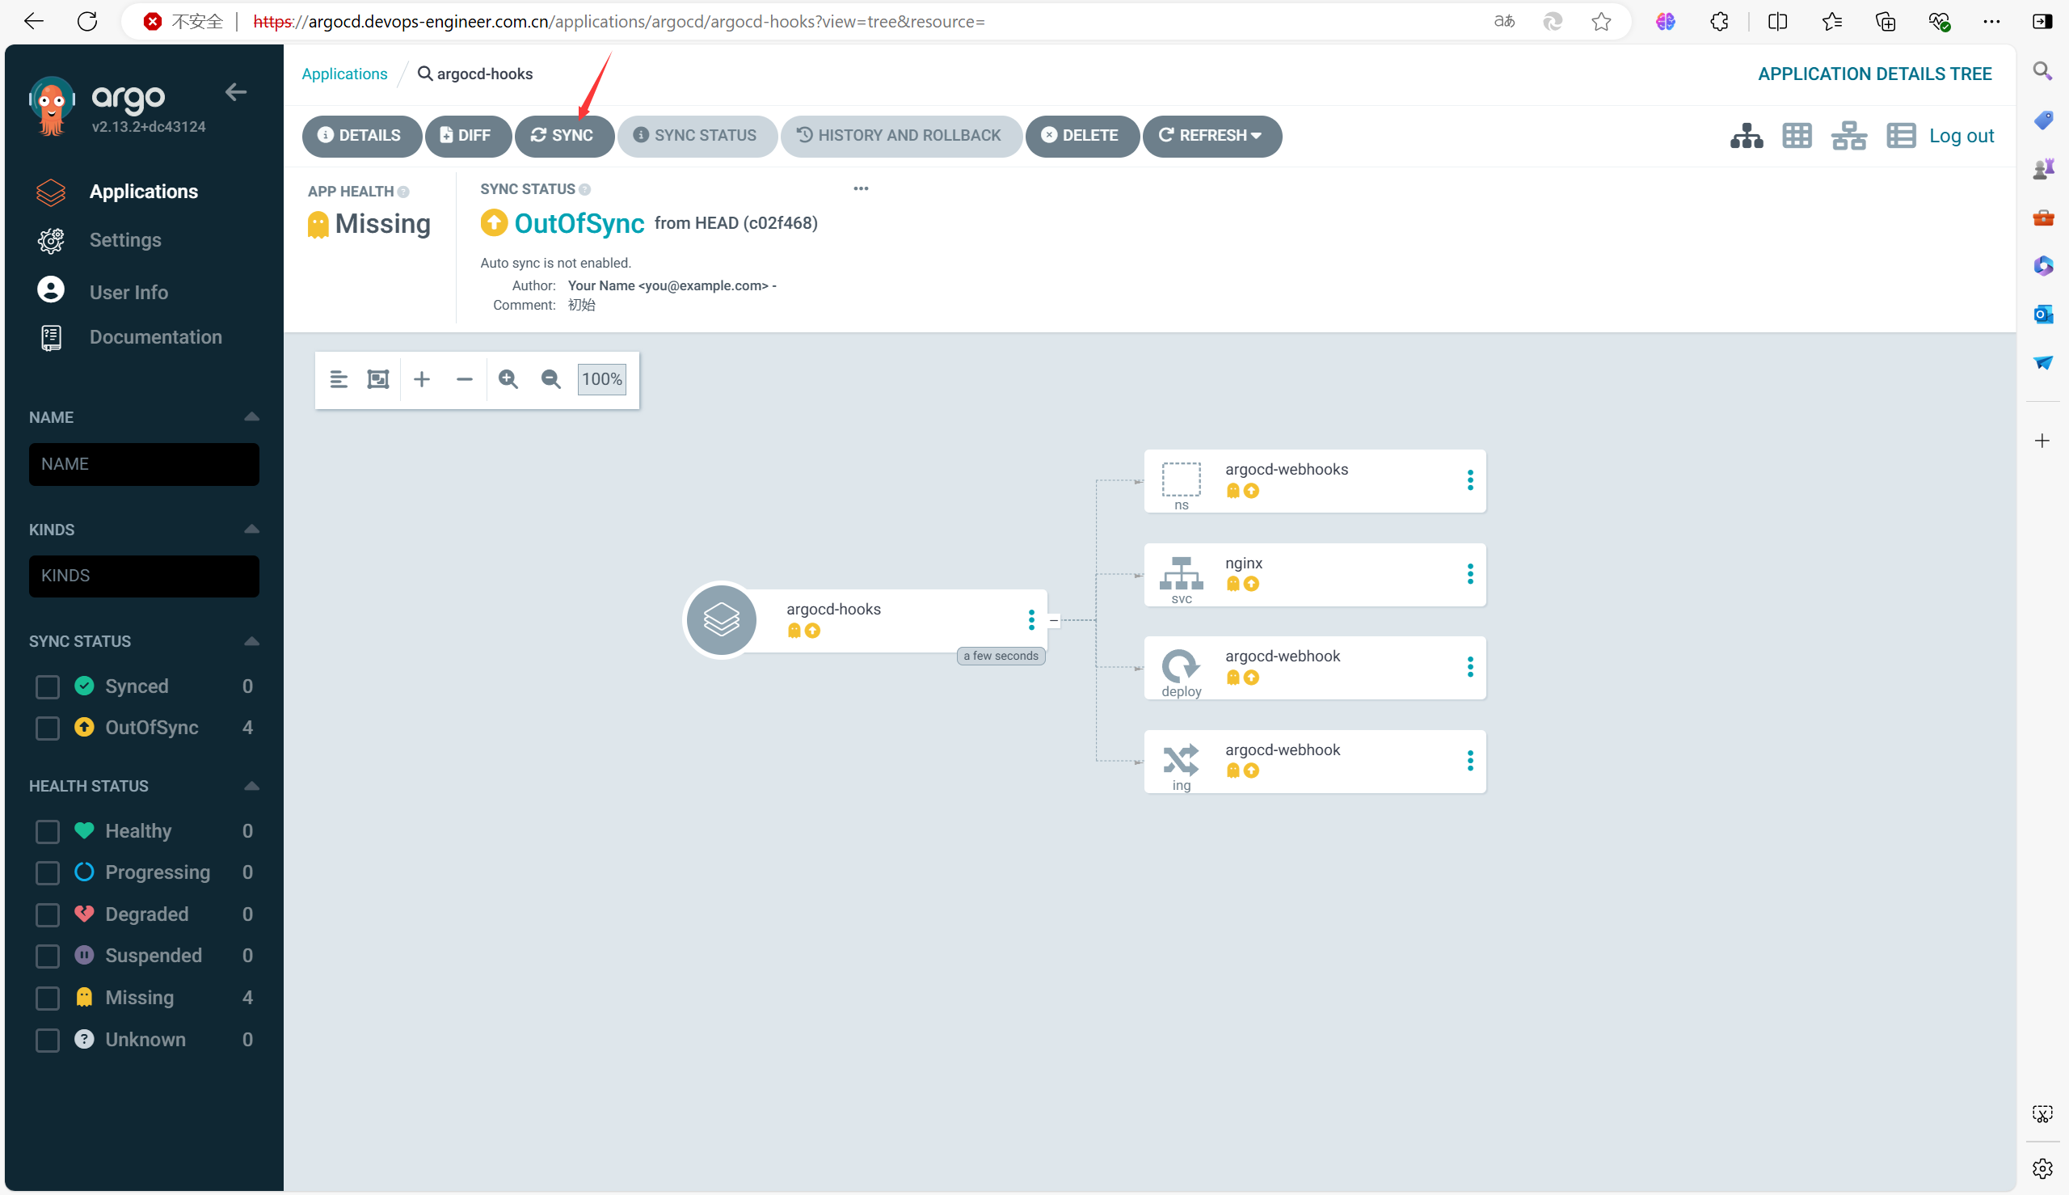Viewport: 2069px width, 1195px height.
Task: Select the nginx svc node
Action: tap(1314, 575)
